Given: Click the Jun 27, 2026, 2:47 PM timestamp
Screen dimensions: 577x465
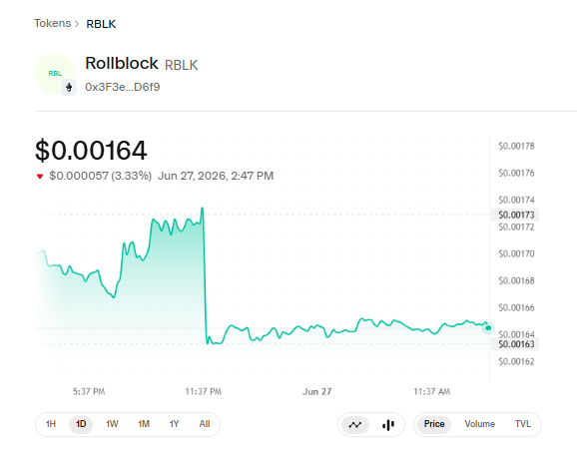Looking at the screenshot, I should point(216,176).
